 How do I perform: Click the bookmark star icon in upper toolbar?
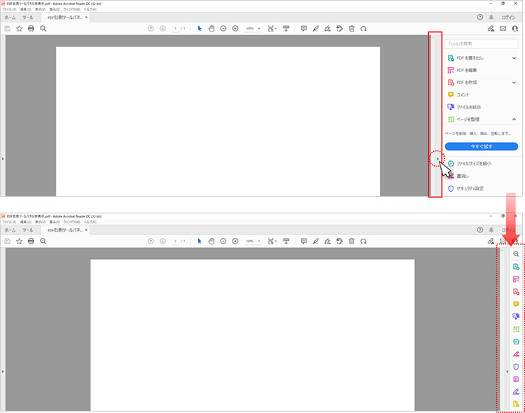[19, 29]
